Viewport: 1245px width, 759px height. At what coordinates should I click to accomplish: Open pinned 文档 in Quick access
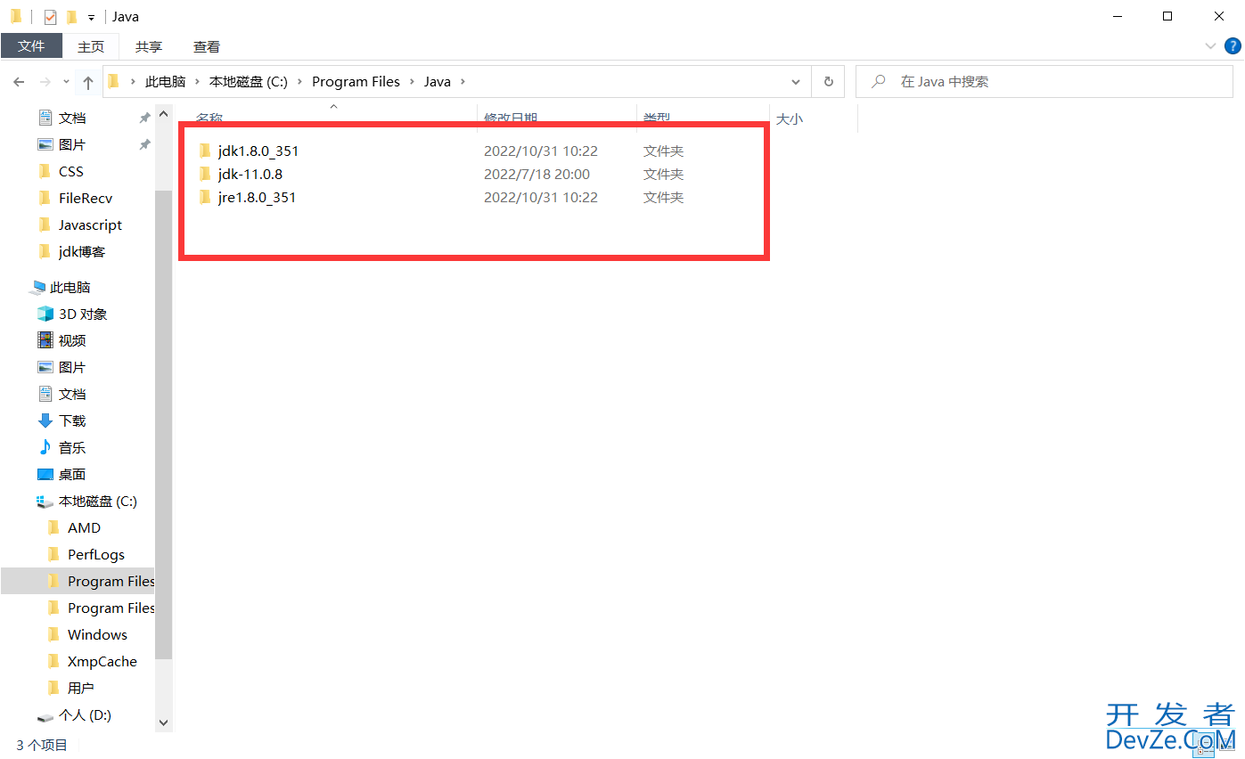tap(72, 118)
